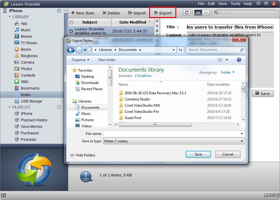Screen dimensions: 280x200
Task: Cancel the Export Notes dialog
Action: click(228, 154)
